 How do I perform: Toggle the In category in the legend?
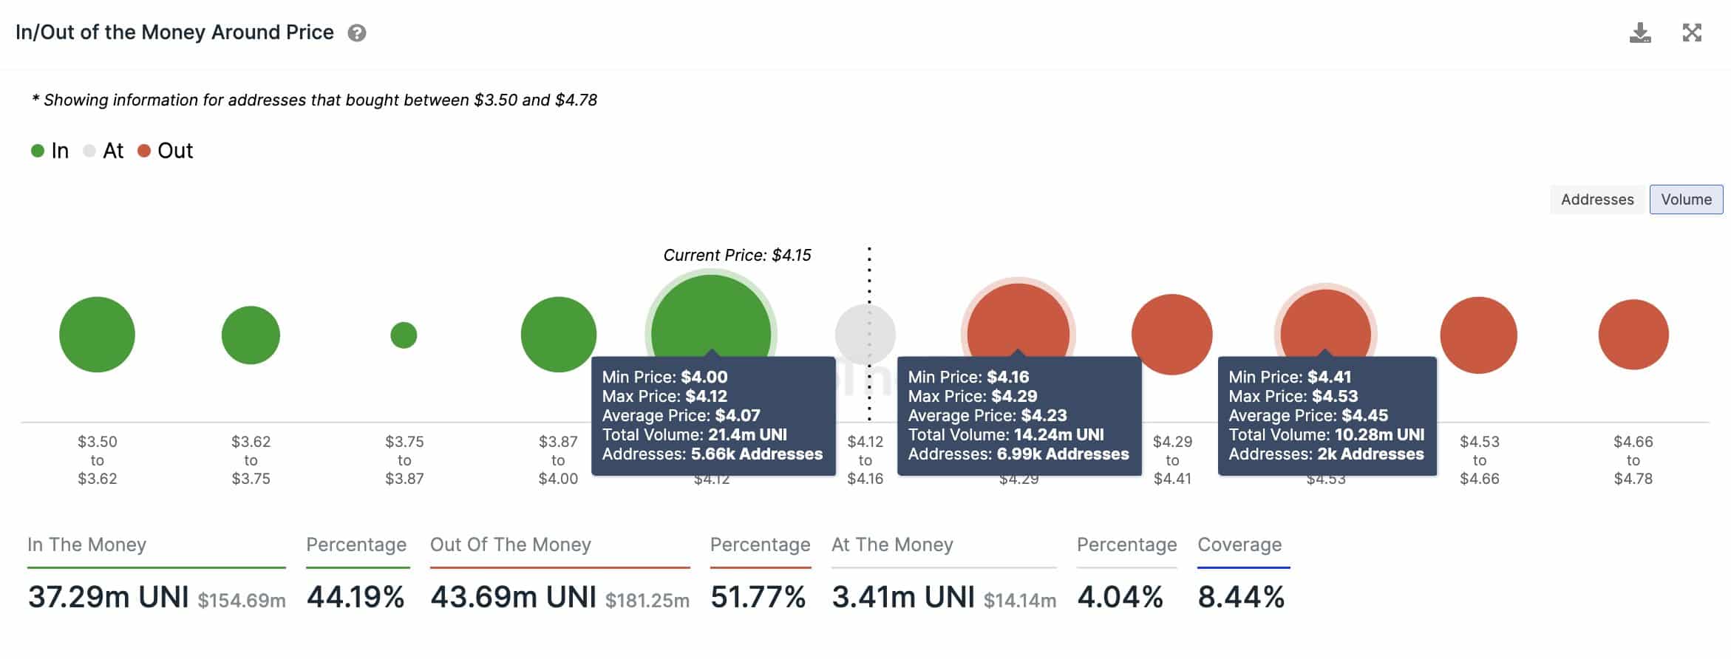pyautogui.click(x=52, y=150)
